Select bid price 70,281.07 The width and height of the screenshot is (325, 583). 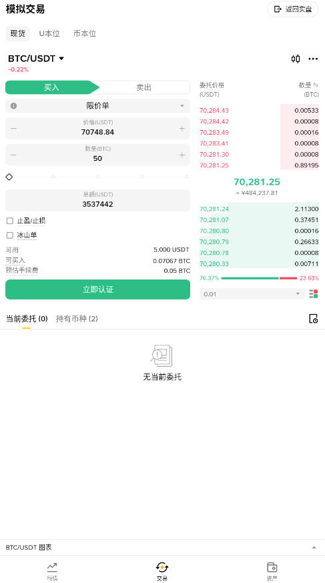click(x=214, y=220)
